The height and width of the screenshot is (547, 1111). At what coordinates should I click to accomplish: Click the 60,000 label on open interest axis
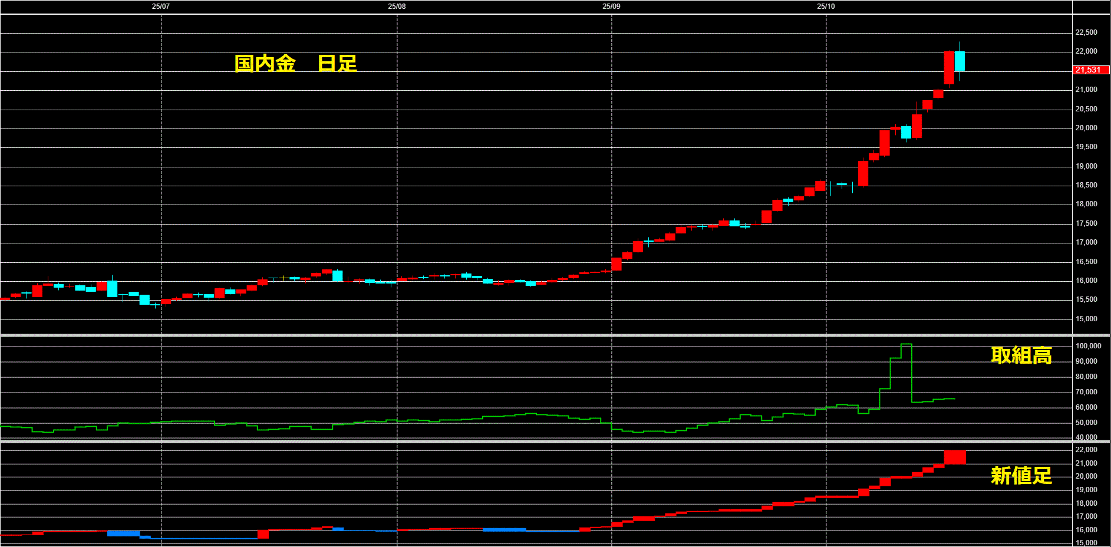1086,407
